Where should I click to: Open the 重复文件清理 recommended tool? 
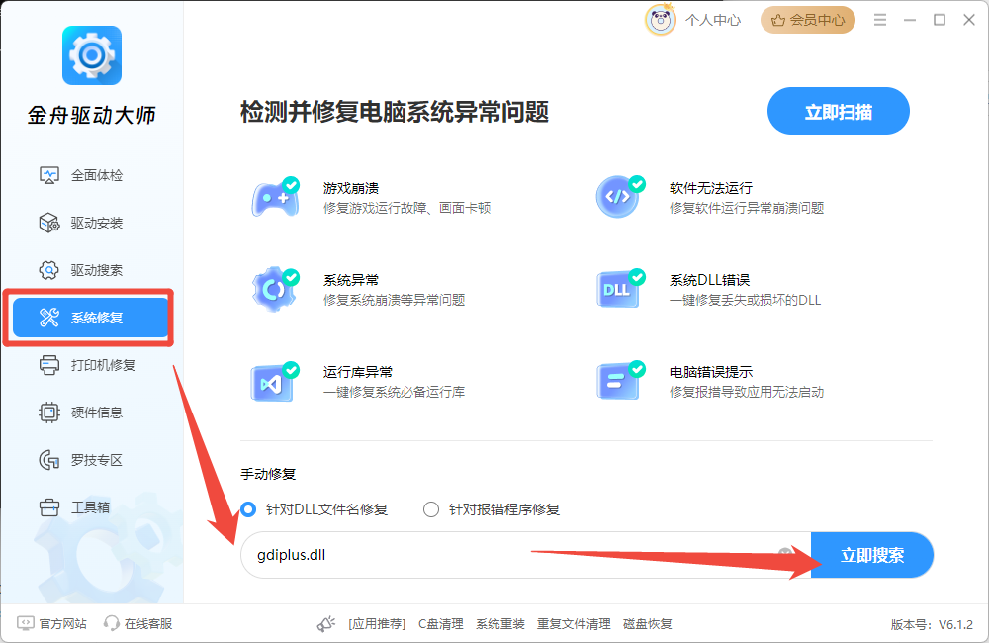574,624
